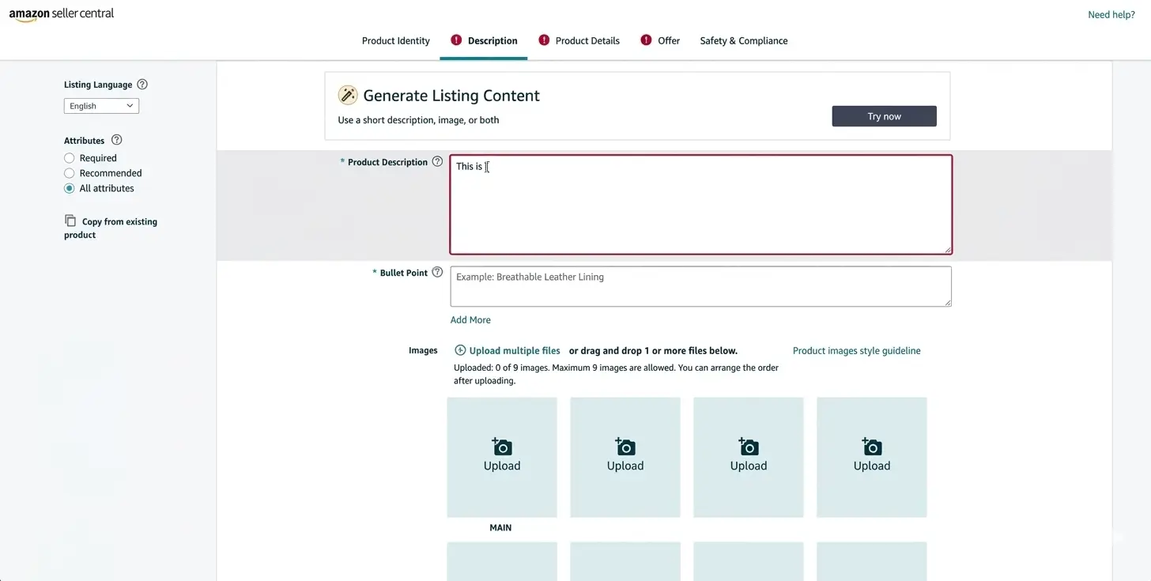Image resolution: width=1151 pixels, height=581 pixels.
Task: Click the plus icon for Upload multiple files
Action: 460,350
